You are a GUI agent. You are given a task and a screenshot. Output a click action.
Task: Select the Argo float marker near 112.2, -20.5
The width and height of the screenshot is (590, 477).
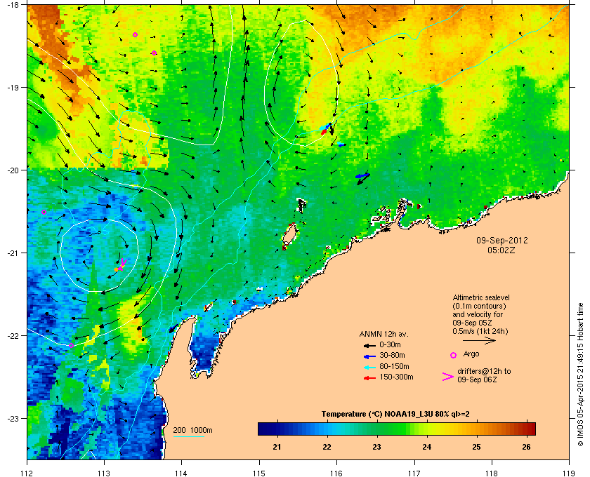pyautogui.click(x=44, y=213)
